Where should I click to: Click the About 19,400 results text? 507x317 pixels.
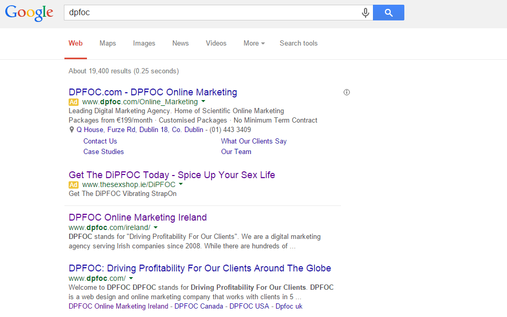tap(124, 71)
